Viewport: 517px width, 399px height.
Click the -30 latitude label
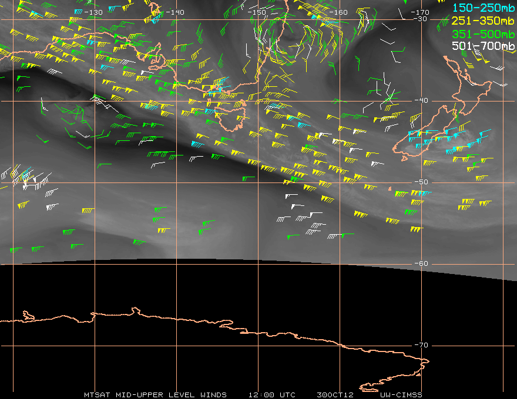[x=421, y=19]
